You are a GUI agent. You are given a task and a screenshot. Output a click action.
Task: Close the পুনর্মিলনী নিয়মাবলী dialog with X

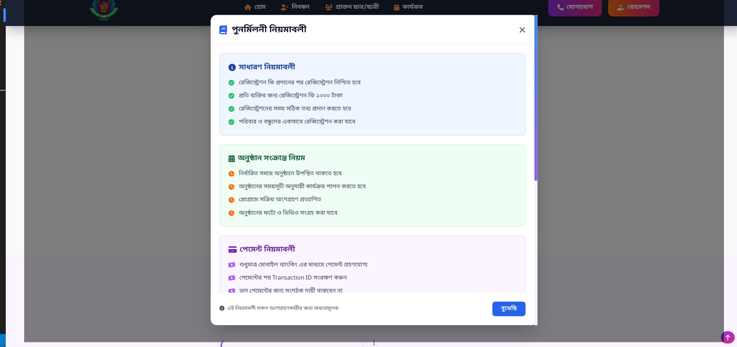coord(522,30)
